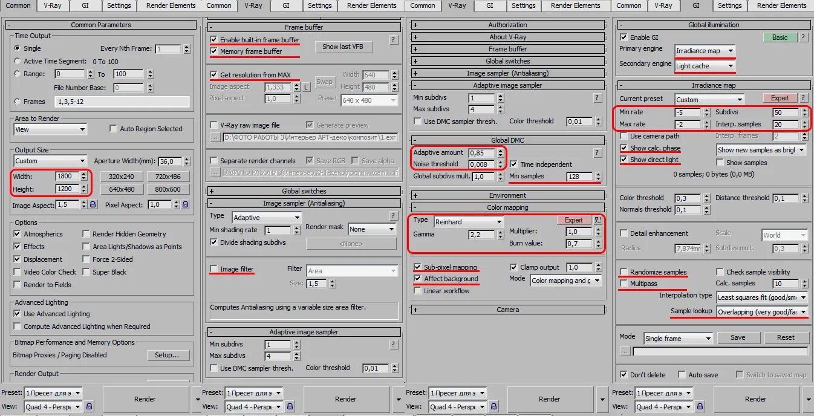The width and height of the screenshot is (814, 416).
Task: Collapse the Common Parameters rollout
Action: tap(101, 25)
